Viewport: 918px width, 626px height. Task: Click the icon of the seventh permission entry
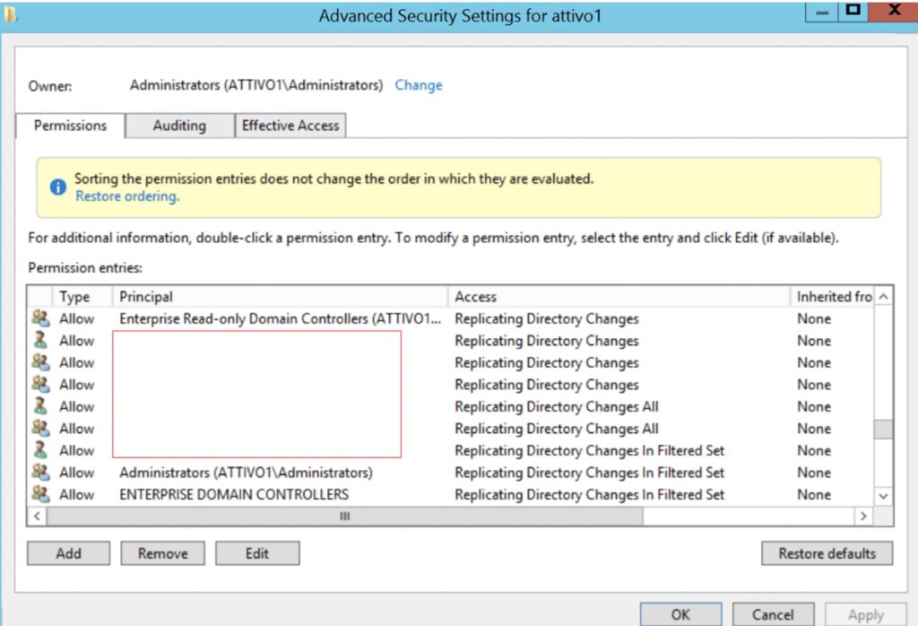[39, 450]
